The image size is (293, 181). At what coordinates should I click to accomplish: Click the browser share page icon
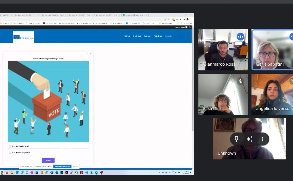[x=165, y=20]
